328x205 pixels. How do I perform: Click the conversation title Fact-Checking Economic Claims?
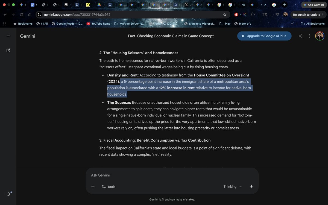point(171,36)
